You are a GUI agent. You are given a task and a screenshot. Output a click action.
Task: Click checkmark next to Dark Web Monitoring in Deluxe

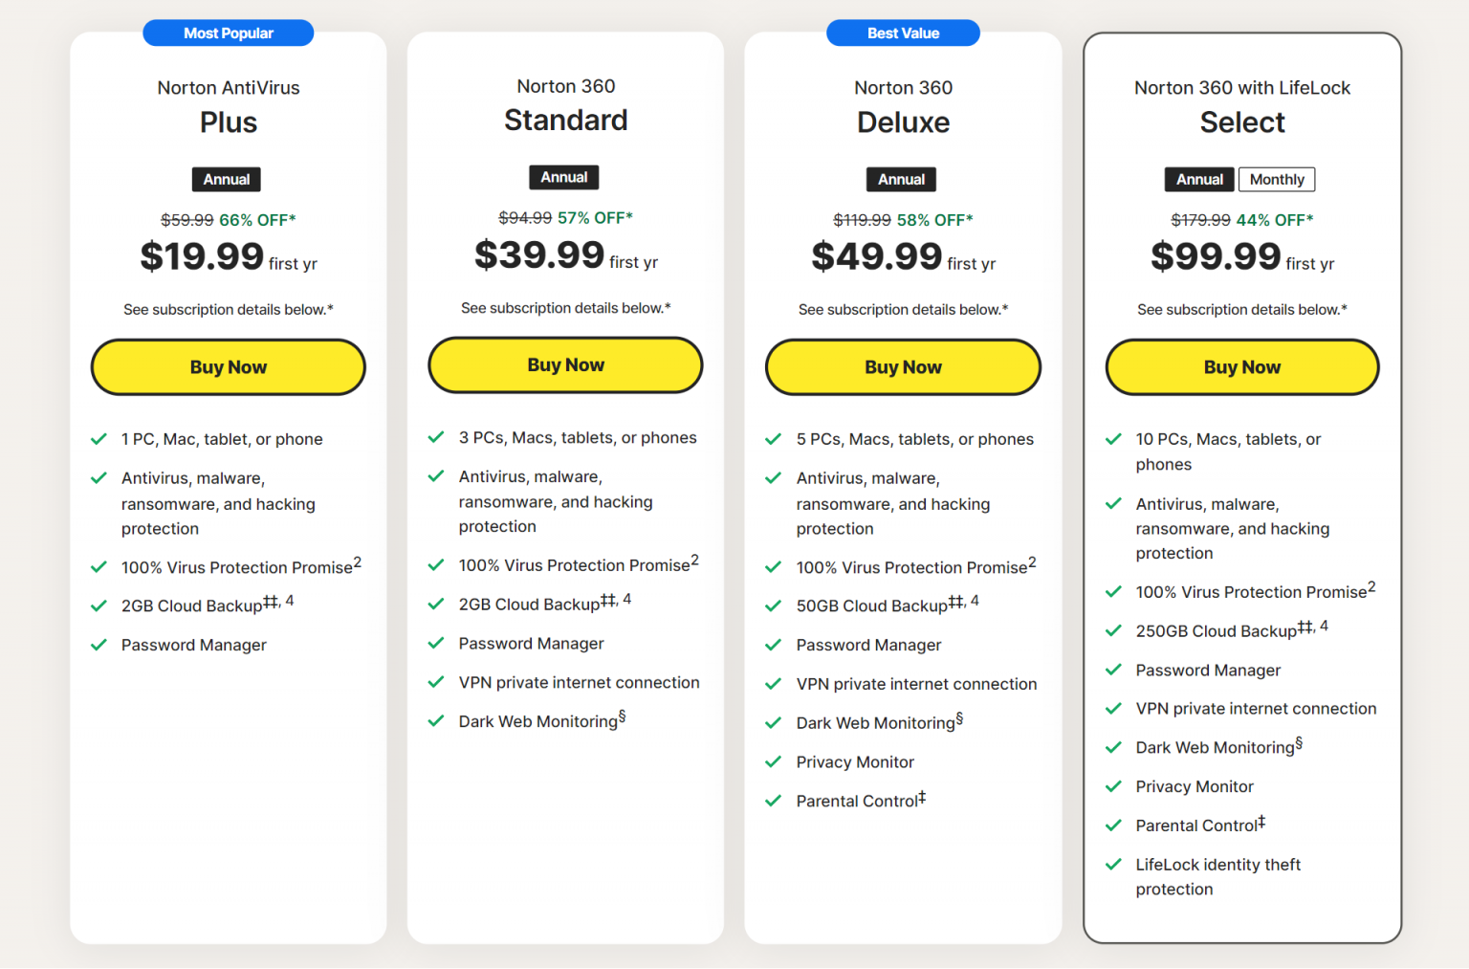click(x=773, y=723)
